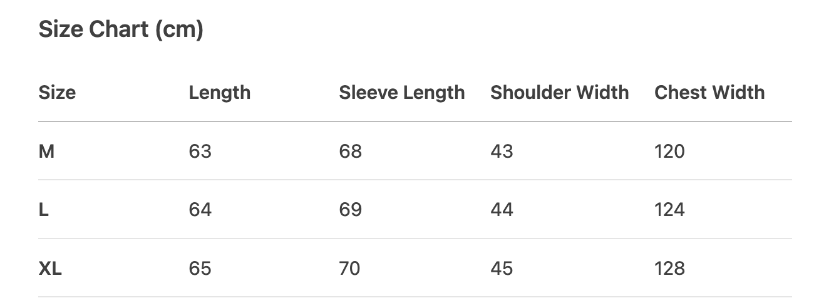Click the Length column header
The image size is (814, 298).
[219, 93]
